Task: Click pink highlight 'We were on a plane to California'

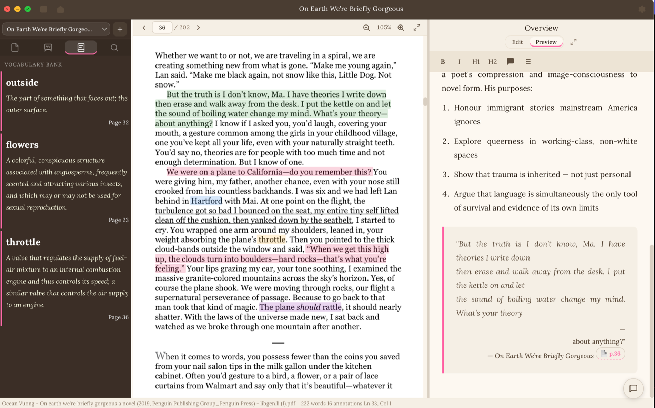Action: pyautogui.click(x=269, y=172)
